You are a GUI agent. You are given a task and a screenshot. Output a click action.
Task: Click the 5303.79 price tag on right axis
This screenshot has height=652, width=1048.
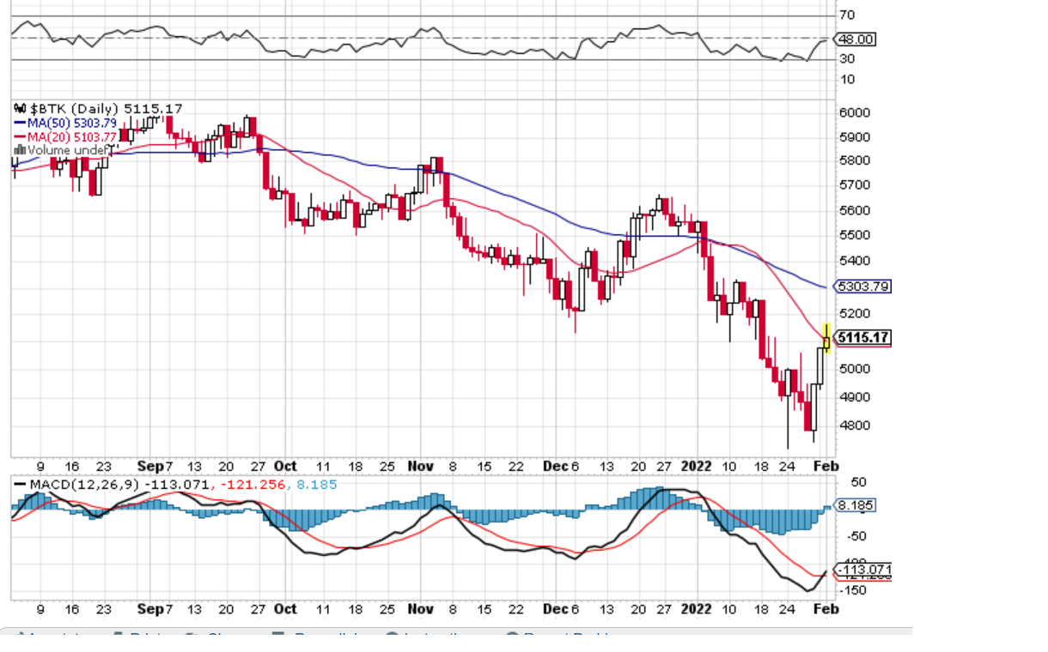(x=862, y=287)
